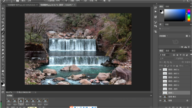Select the Zoom tool
The width and height of the screenshot is (192, 108).
pos(3,74)
